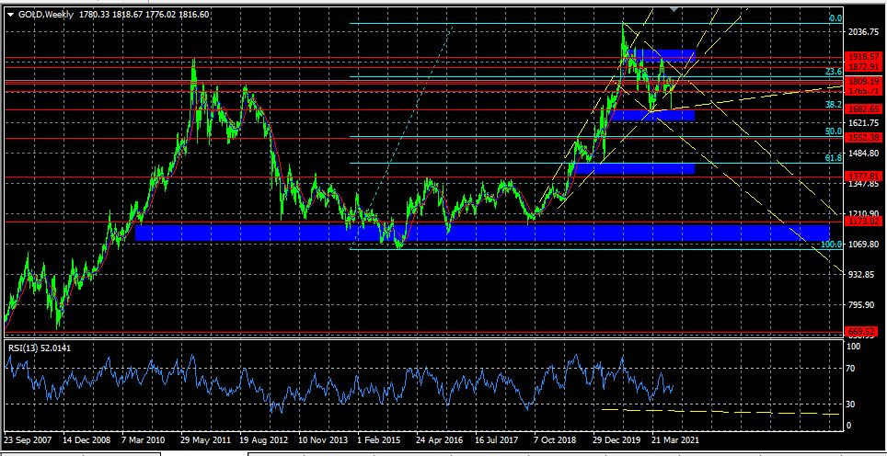Screen dimensions: 887x456
Task: Select the red 1173.02 price level tag
Action: 864,221
